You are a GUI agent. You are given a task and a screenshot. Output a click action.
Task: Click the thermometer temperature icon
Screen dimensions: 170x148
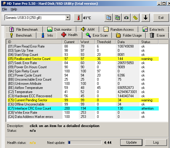click(78, 18)
